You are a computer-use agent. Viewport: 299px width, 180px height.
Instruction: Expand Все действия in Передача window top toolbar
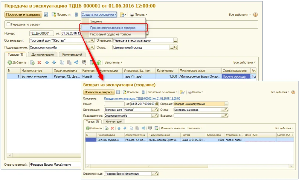[x=240, y=14]
